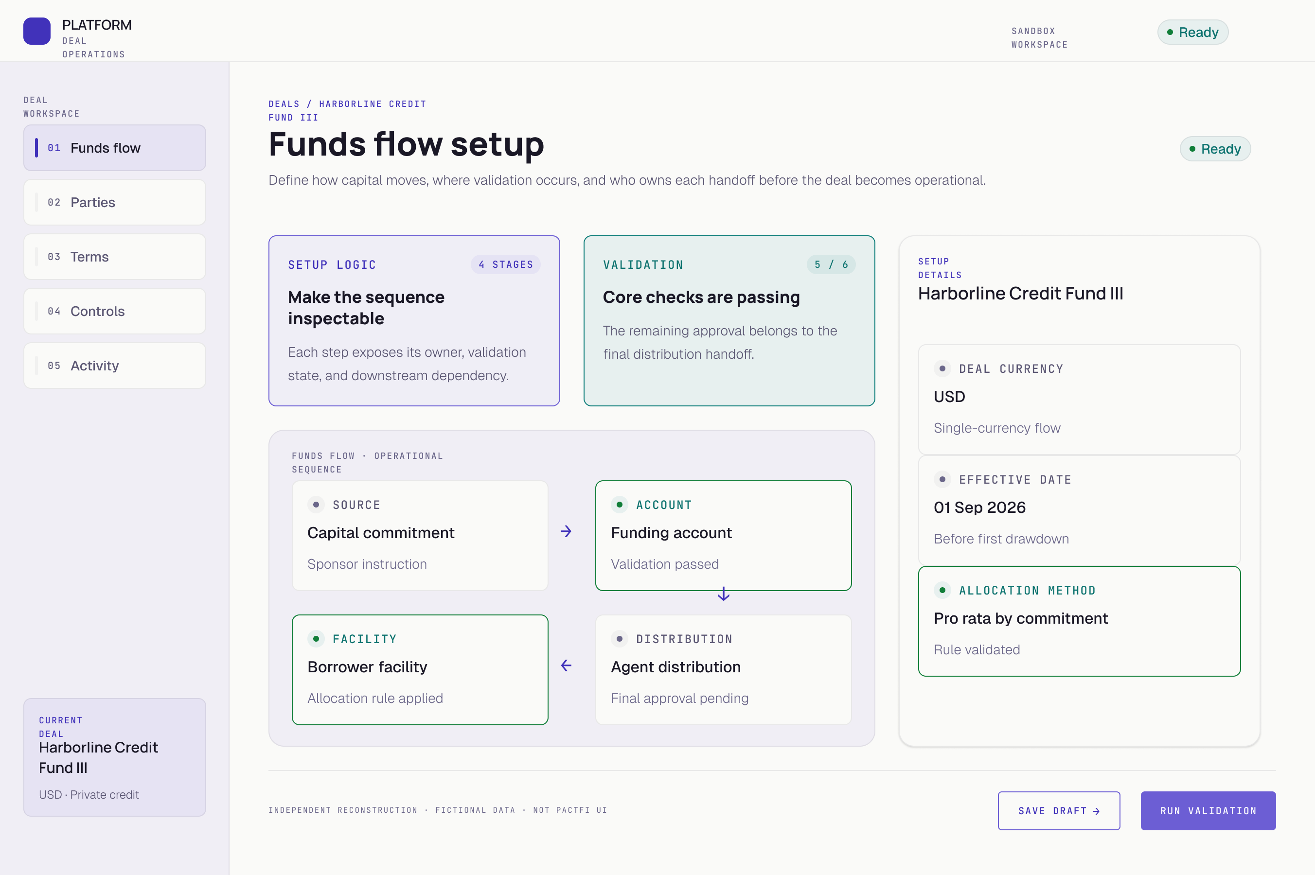Switch to the Controls section
This screenshot has height=875, width=1315.
click(x=114, y=311)
